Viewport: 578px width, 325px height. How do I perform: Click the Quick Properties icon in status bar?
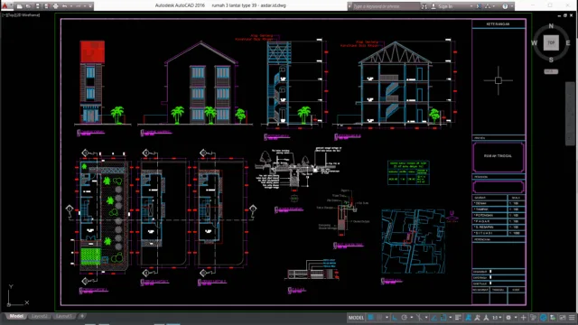pos(534,318)
